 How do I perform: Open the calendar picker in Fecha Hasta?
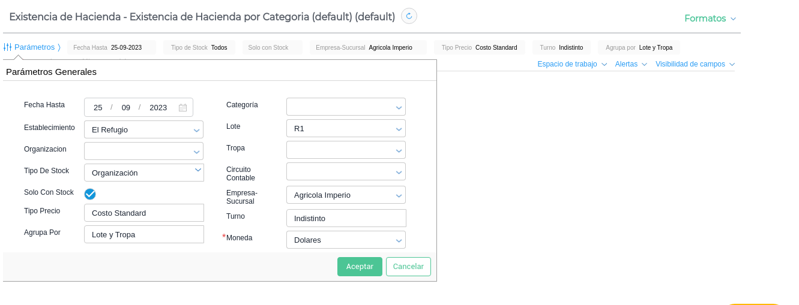pyautogui.click(x=182, y=108)
